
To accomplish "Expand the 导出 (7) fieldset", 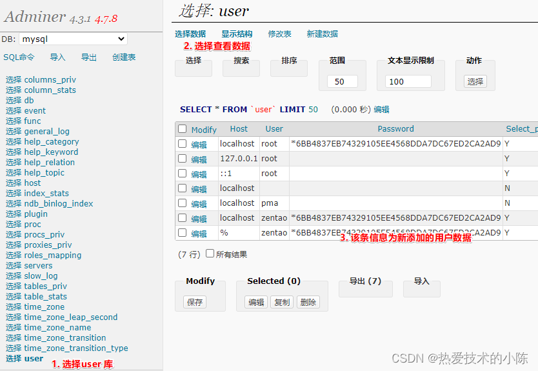I will coord(365,281).
